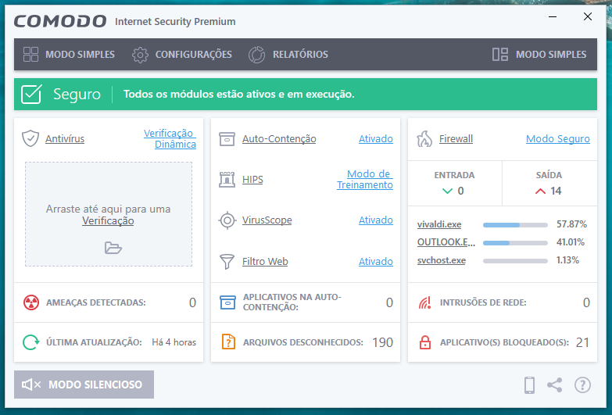Click AMEAÇAS DETECTADAS count 0
612x415 pixels.
coord(192,302)
